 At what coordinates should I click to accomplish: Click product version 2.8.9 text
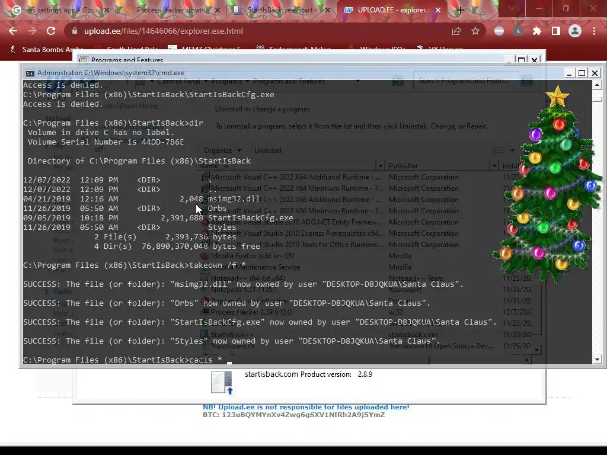365,374
